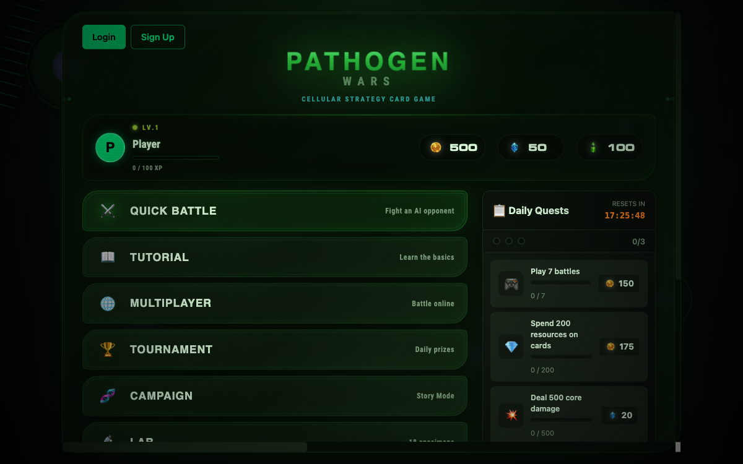Click the XP progress bar
The width and height of the screenshot is (743, 464).
(175, 158)
